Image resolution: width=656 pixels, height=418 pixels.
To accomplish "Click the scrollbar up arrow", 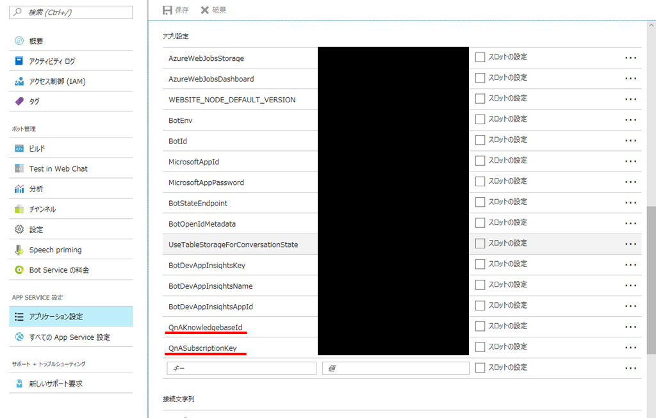I will (652, 26).
